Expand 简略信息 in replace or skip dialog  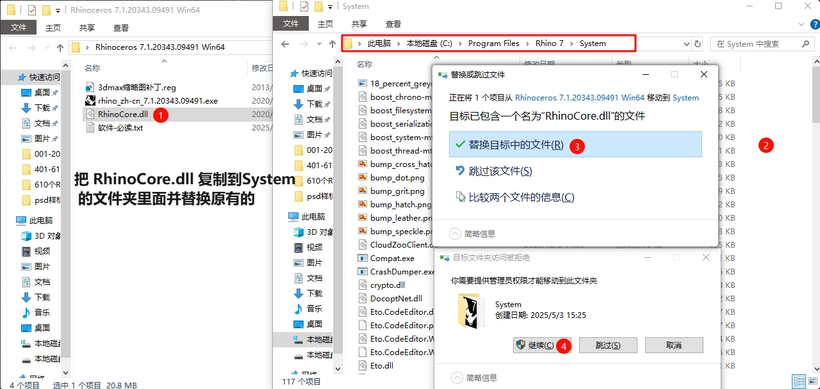click(472, 234)
